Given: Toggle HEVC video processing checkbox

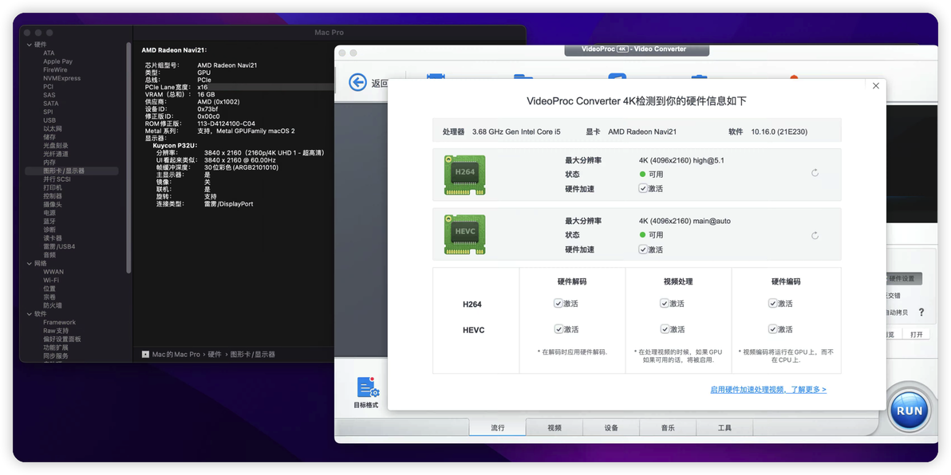Looking at the screenshot, I should pos(665,329).
